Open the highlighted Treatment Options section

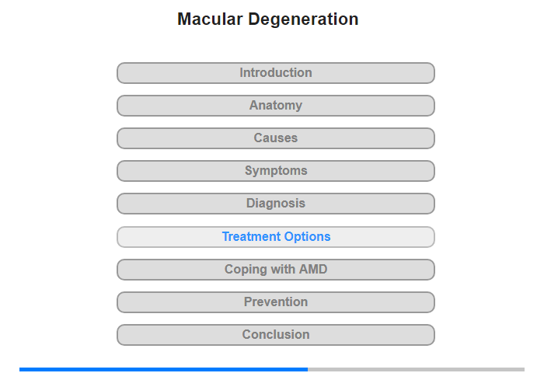(x=275, y=237)
